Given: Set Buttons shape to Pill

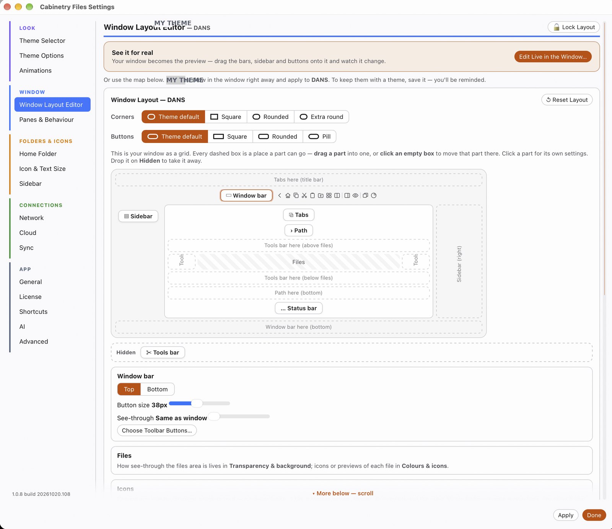Looking at the screenshot, I should pyautogui.click(x=319, y=136).
